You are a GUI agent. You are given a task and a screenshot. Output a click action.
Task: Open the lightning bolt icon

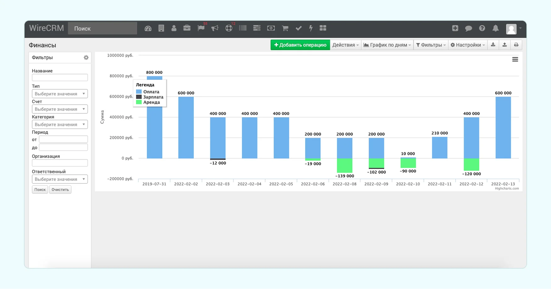click(x=311, y=28)
